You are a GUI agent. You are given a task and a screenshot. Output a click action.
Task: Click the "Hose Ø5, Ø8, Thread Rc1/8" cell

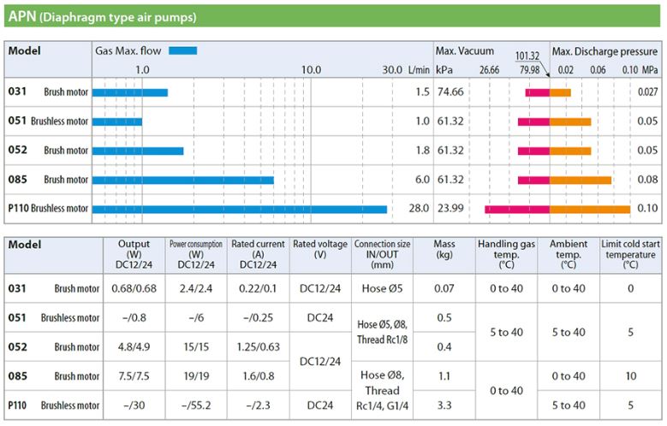(x=382, y=332)
